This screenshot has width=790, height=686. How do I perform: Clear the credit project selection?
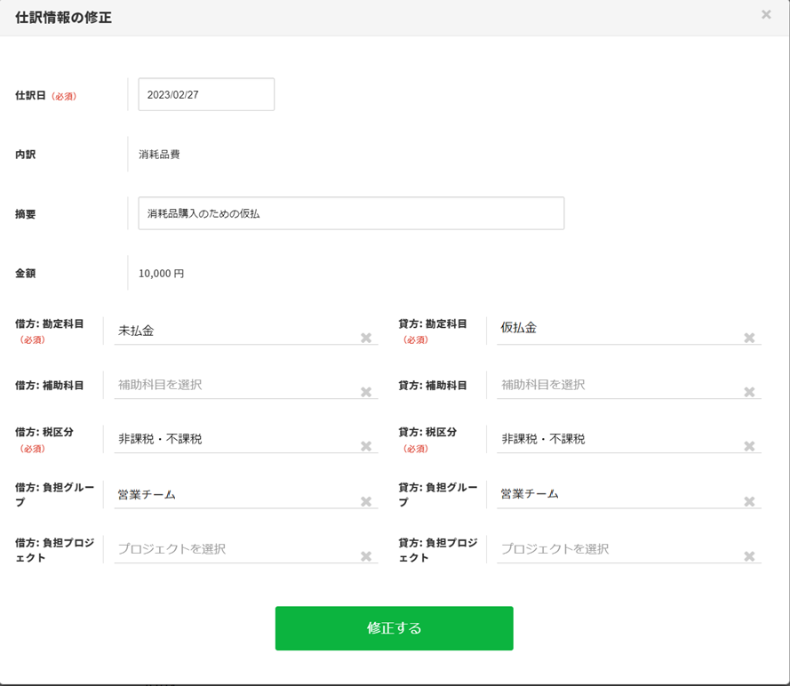pos(749,556)
